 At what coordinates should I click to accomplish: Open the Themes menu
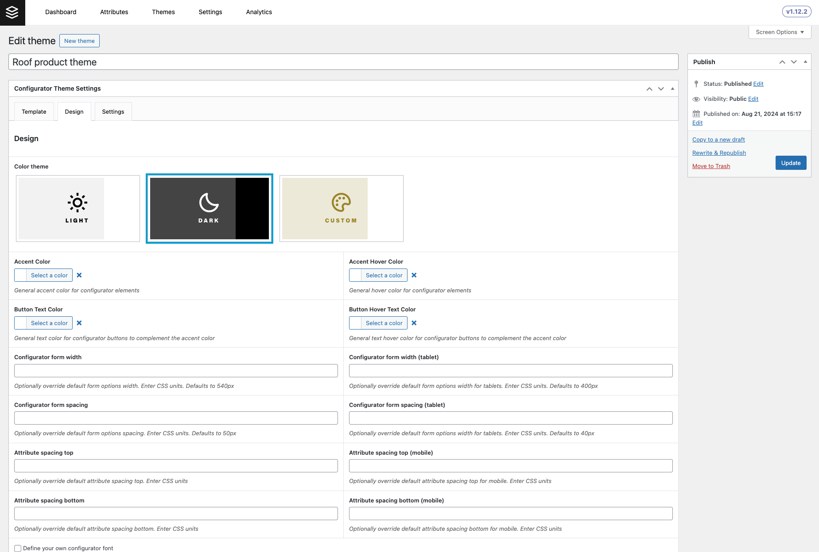pos(163,12)
